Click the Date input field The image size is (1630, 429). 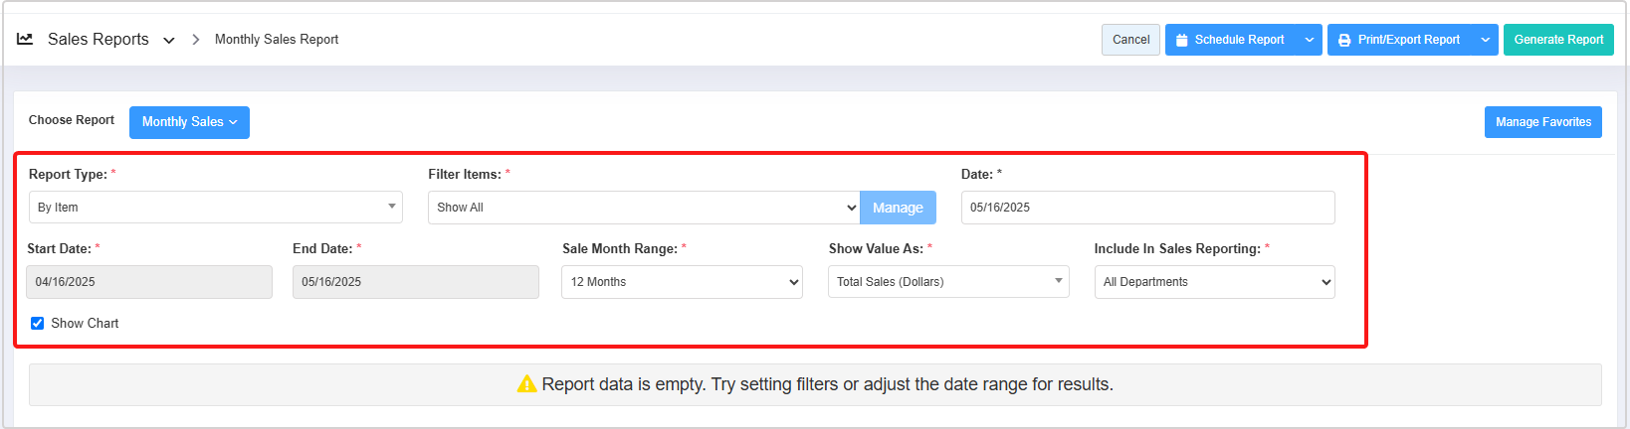coord(1147,208)
